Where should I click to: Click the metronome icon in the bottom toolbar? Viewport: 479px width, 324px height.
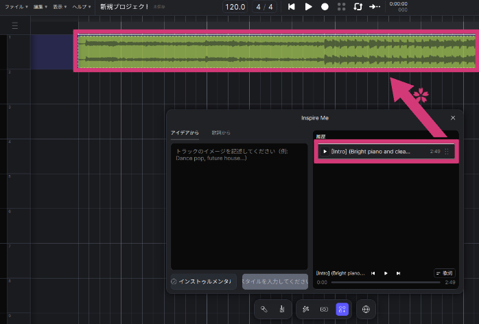pyautogui.click(x=282, y=310)
